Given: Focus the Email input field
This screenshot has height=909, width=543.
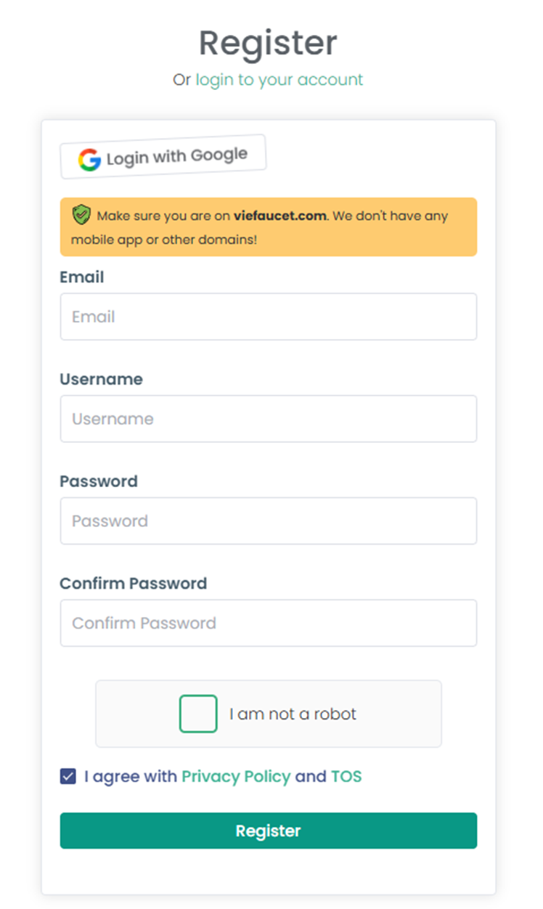Looking at the screenshot, I should 269,317.
